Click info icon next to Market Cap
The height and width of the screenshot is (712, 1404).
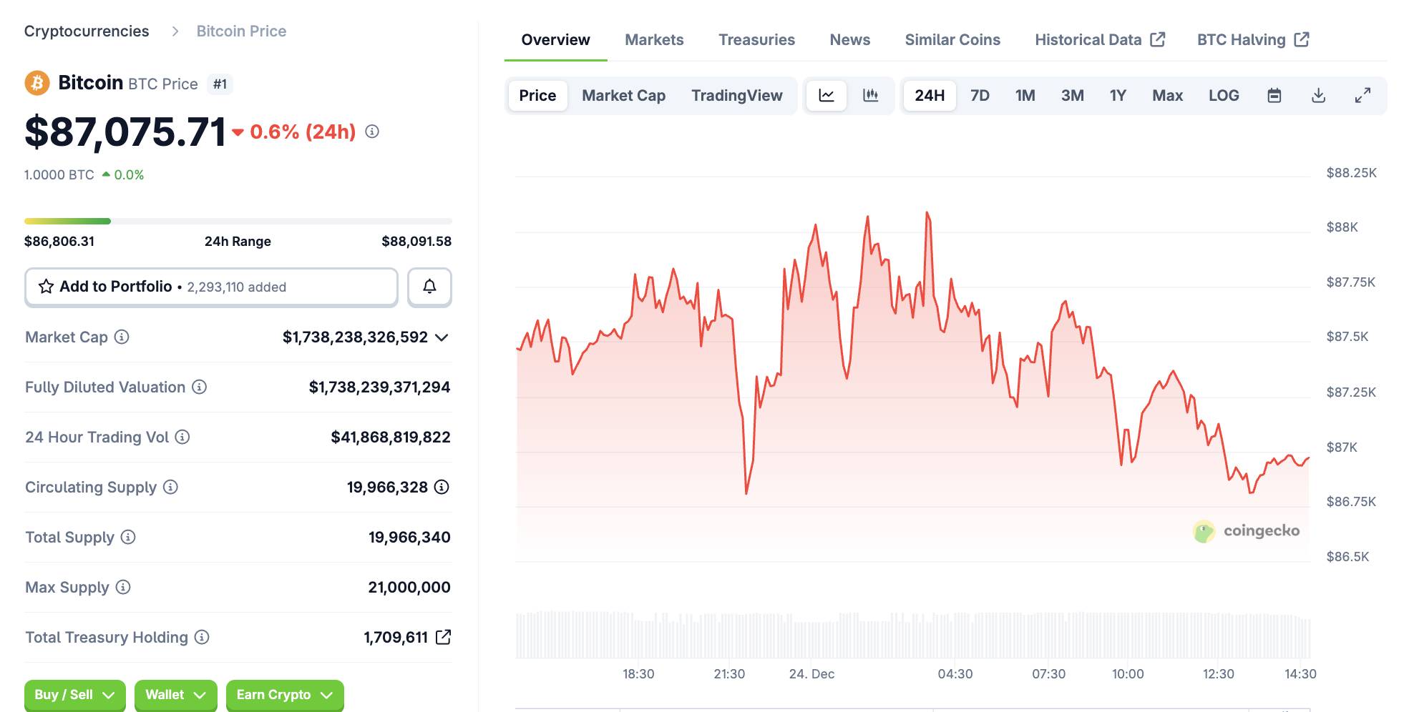coord(122,337)
